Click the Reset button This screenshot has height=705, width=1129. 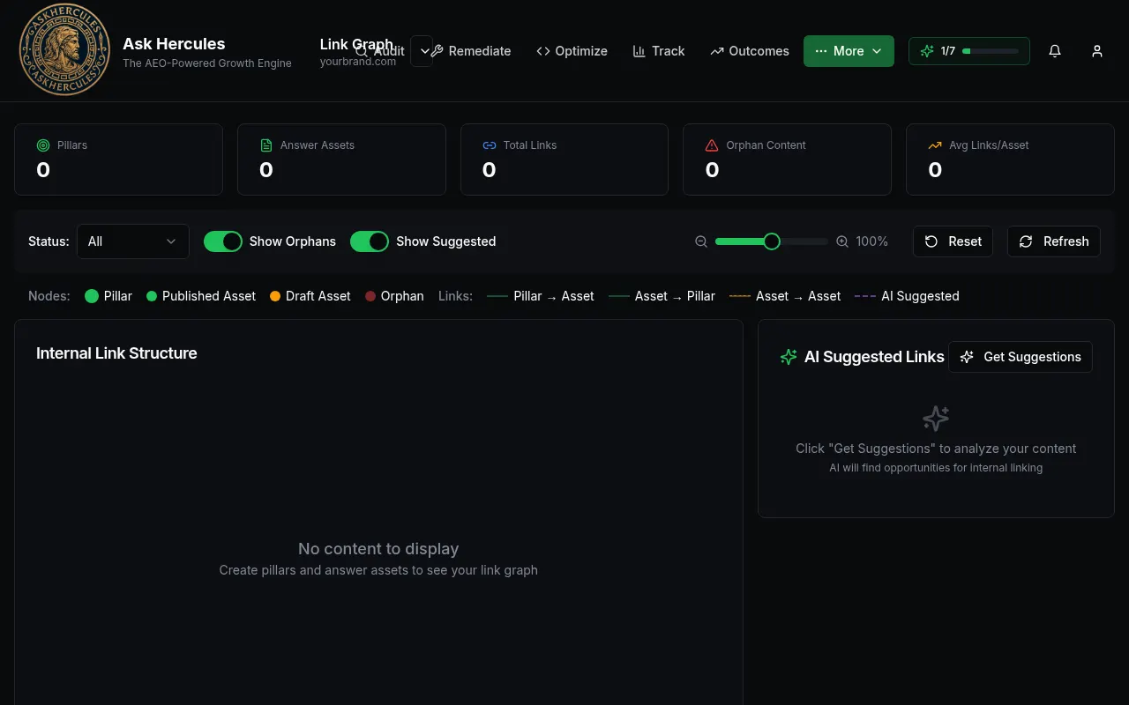coord(953,241)
